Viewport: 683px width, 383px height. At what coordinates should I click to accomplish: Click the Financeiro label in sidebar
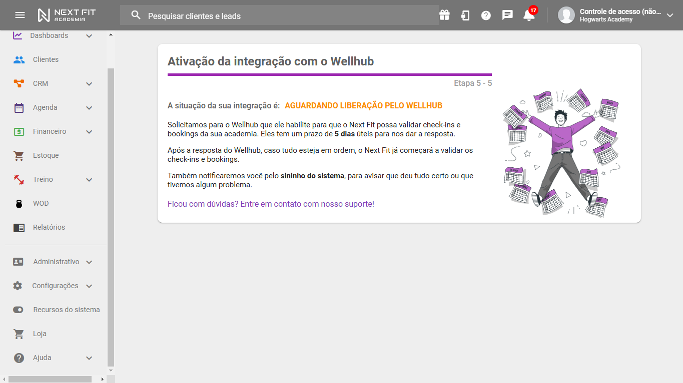coord(50,131)
